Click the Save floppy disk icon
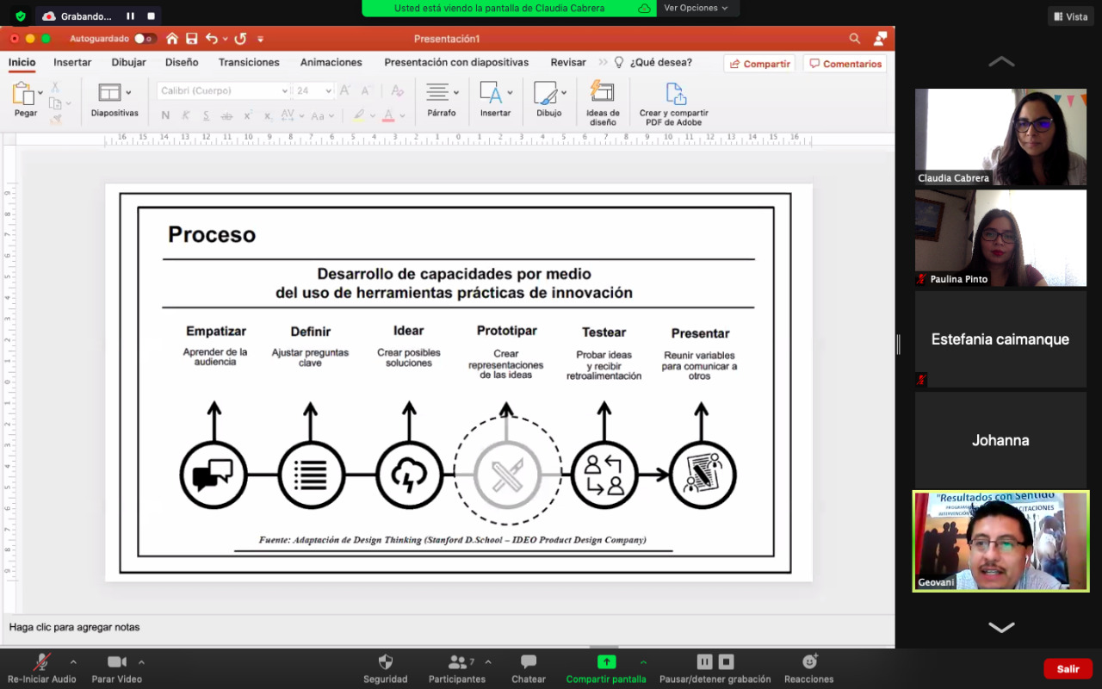The height and width of the screenshot is (689, 1102). click(192, 39)
